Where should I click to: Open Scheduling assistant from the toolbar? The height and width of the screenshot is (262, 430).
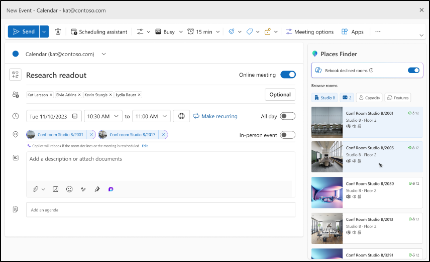tap(99, 32)
